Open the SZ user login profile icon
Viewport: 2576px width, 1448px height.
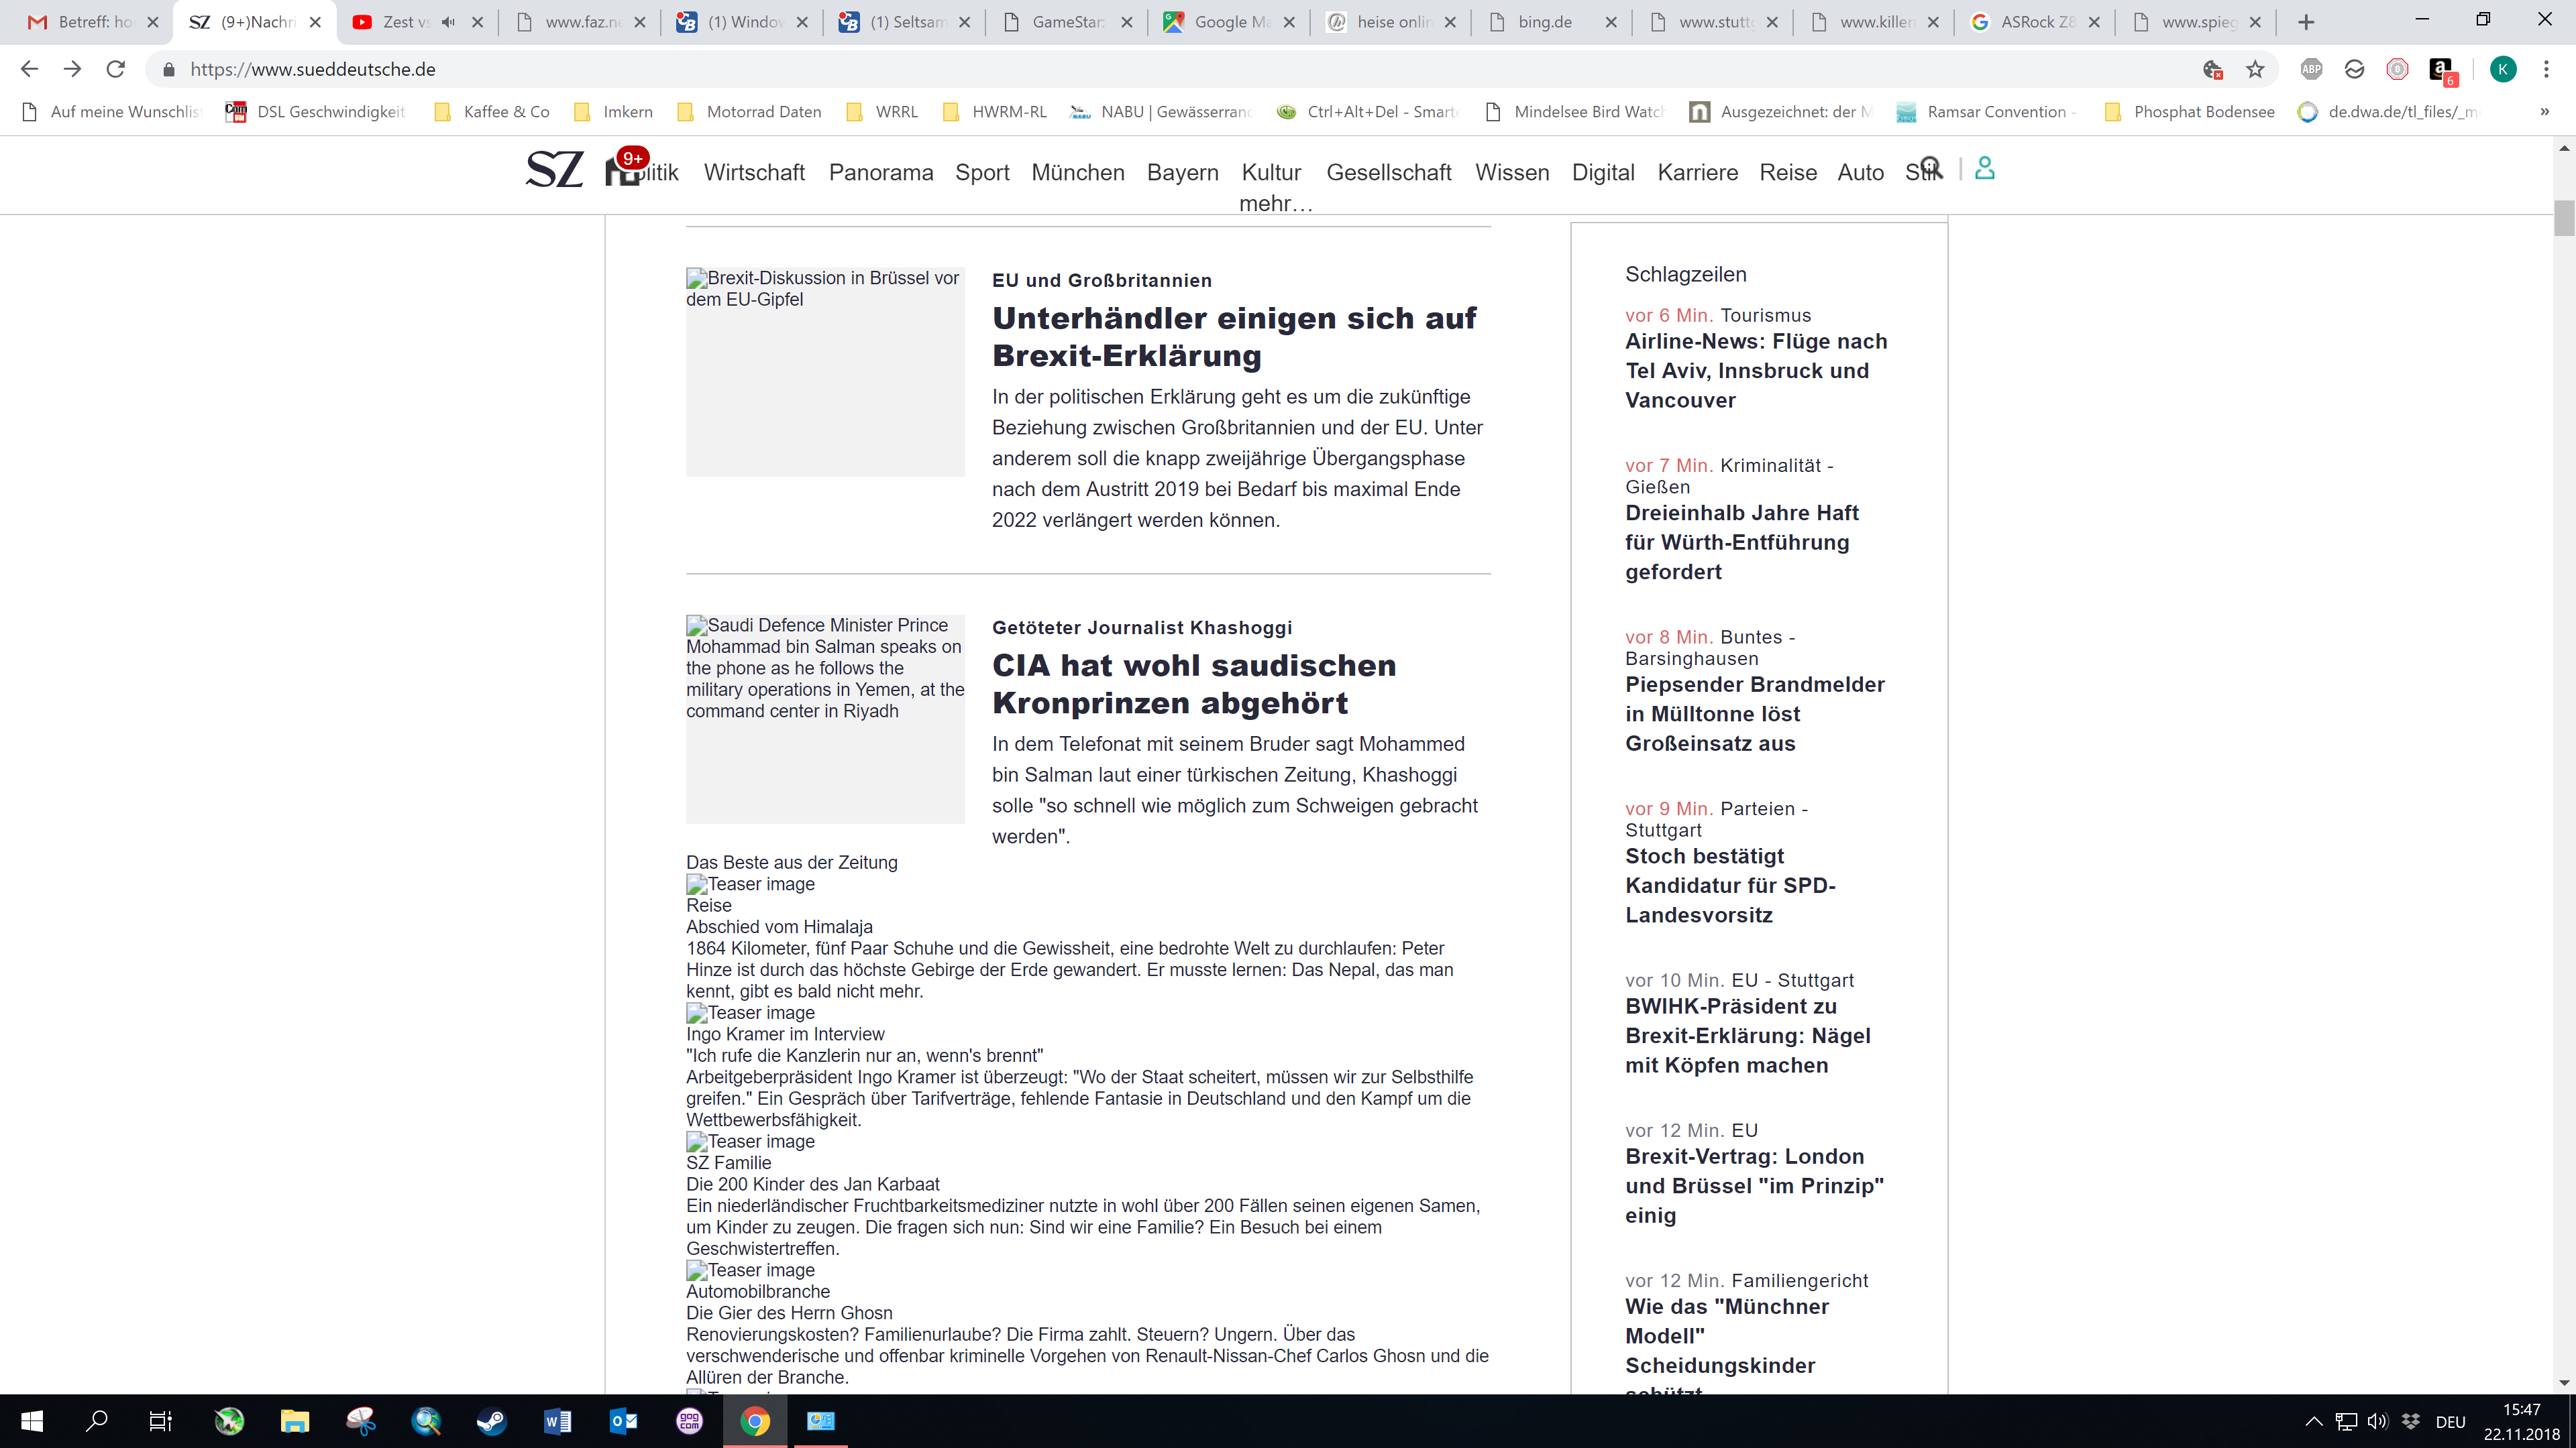pyautogui.click(x=1985, y=168)
